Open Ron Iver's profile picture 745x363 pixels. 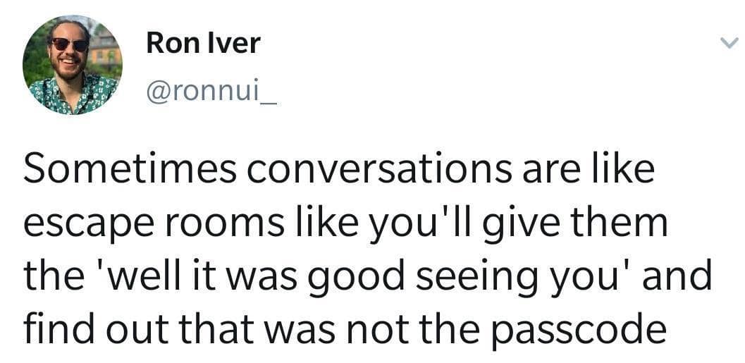73,64
